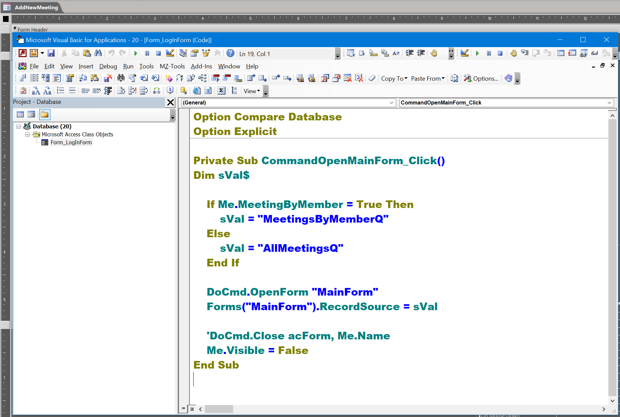Click the MZ-Tools eraser icon
This screenshot has width=620, height=417.
[372, 78]
